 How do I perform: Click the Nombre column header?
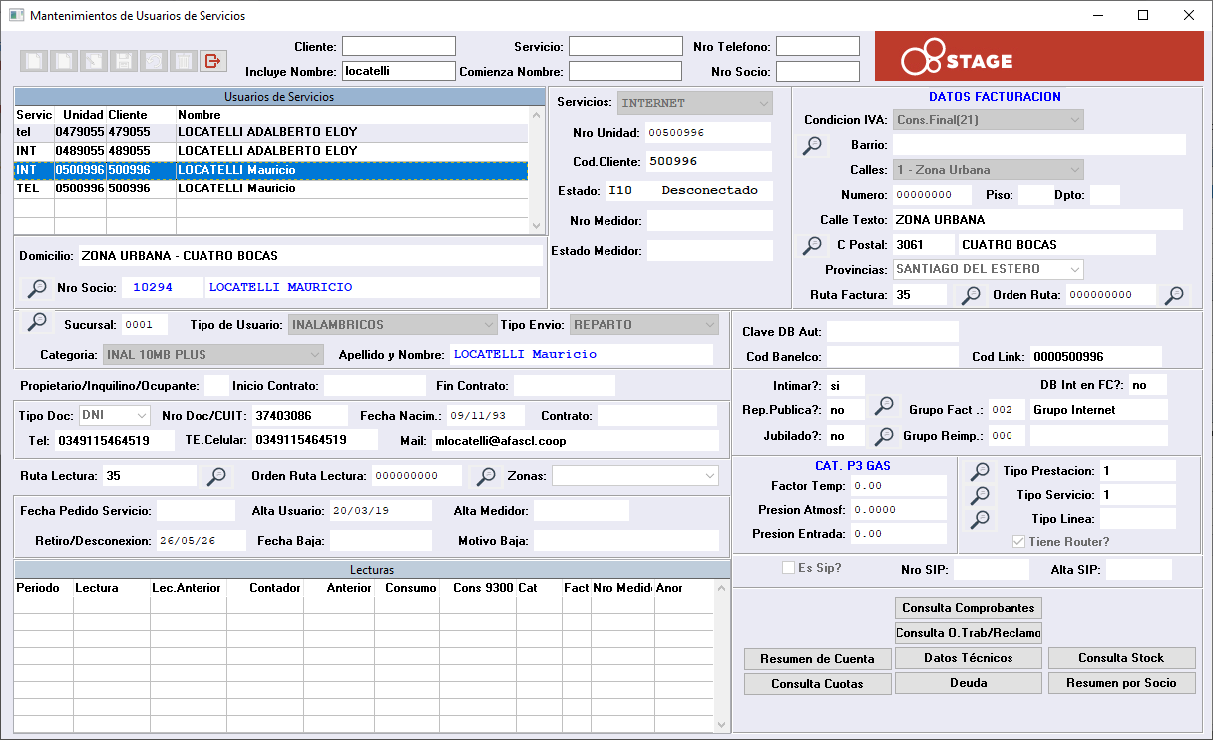click(351, 114)
